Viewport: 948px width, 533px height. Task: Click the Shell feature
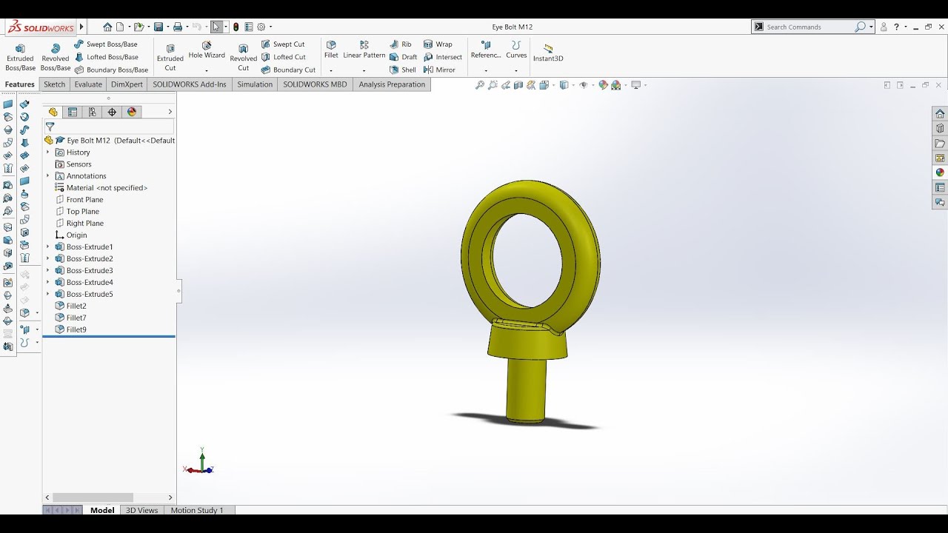click(x=403, y=70)
